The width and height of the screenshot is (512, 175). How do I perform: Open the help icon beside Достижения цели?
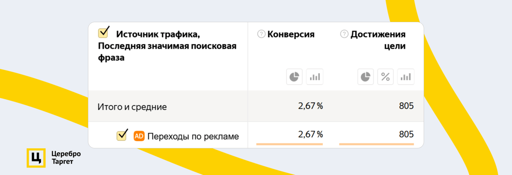click(344, 34)
